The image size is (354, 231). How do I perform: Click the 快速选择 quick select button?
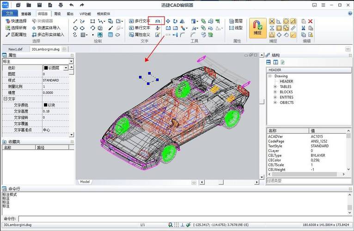(x=16, y=21)
